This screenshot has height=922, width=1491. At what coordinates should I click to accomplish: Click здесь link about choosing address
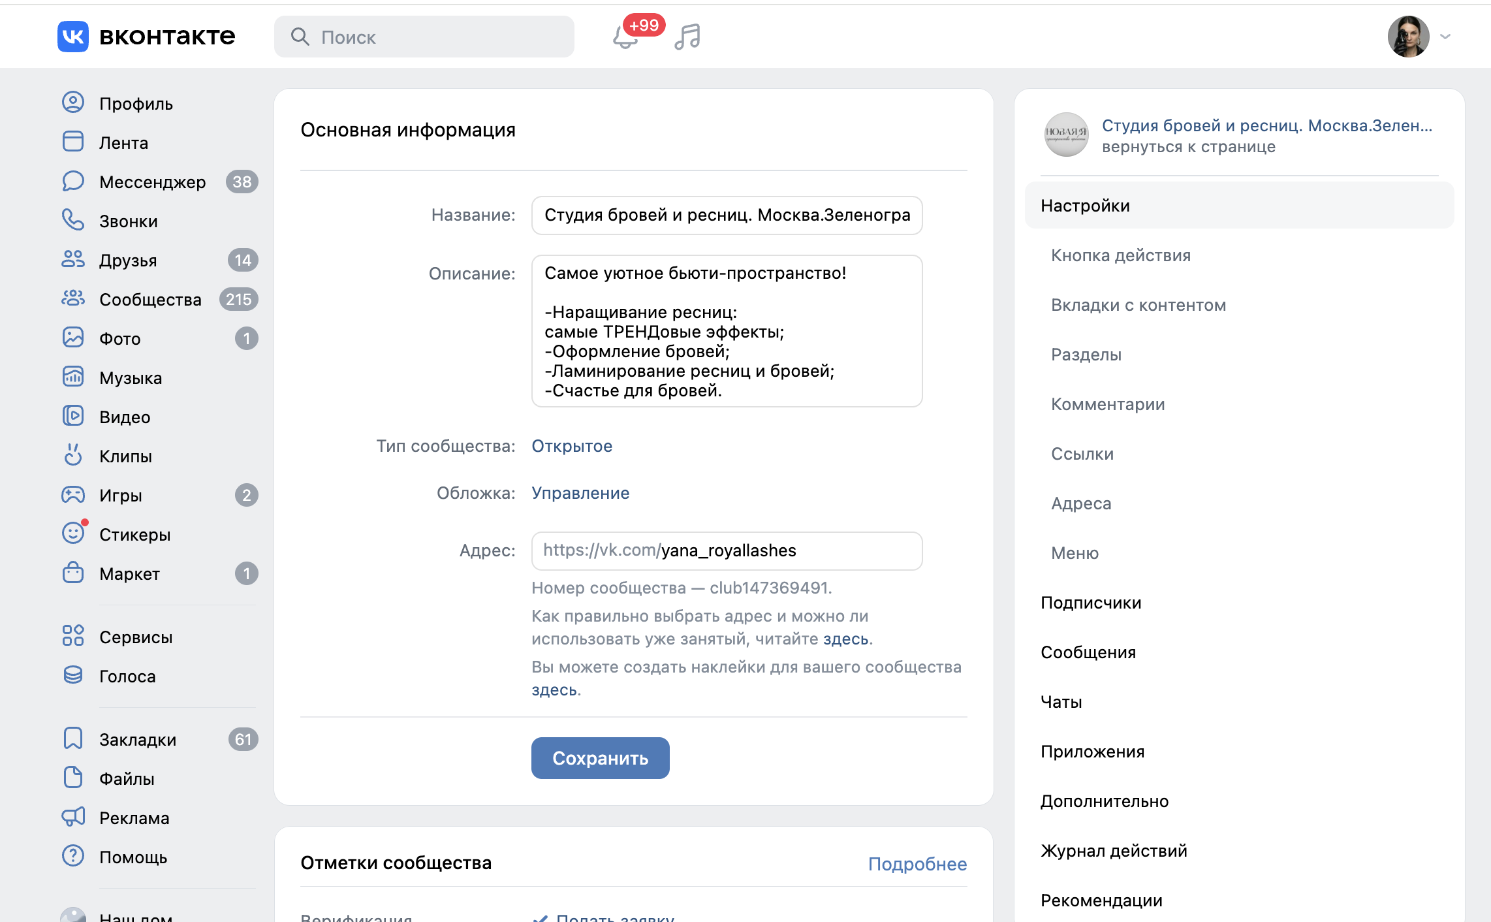click(845, 639)
